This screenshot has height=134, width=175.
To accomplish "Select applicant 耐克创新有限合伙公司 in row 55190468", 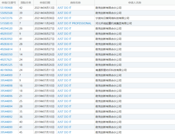I will [108, 8].
